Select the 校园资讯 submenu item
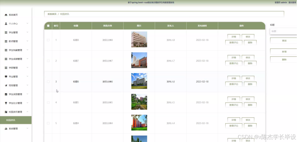Screen dimensions: 297x142 [x=16, y=120]
